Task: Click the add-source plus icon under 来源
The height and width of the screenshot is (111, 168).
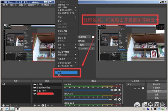Action: tap(35, 105)
